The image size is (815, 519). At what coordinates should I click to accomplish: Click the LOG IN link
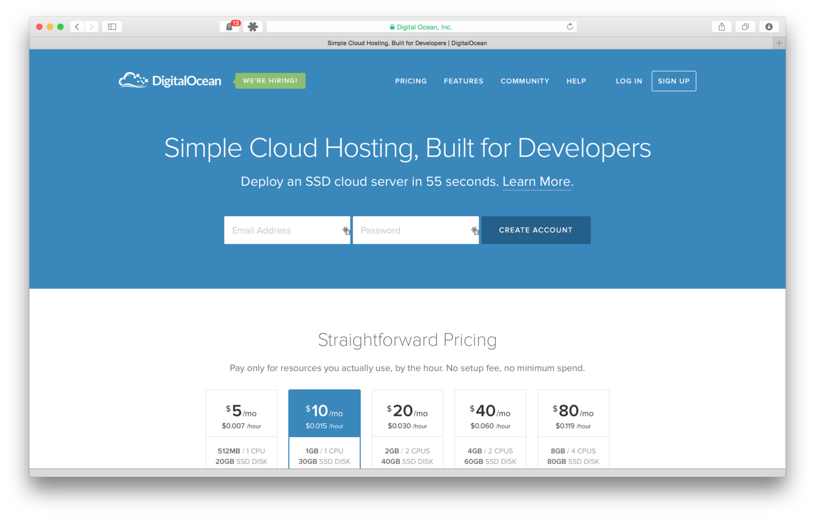pos(629,81)
